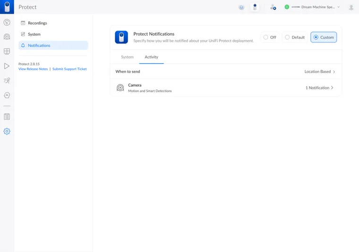This screenshot has width=359, height=252.
Task: Select the Custom notification option
Action: click(x=324, y=37)
